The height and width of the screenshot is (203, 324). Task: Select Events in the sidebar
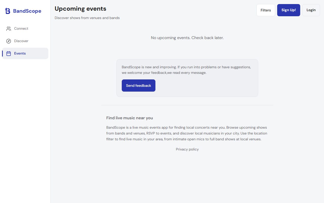tap(25, 54)
